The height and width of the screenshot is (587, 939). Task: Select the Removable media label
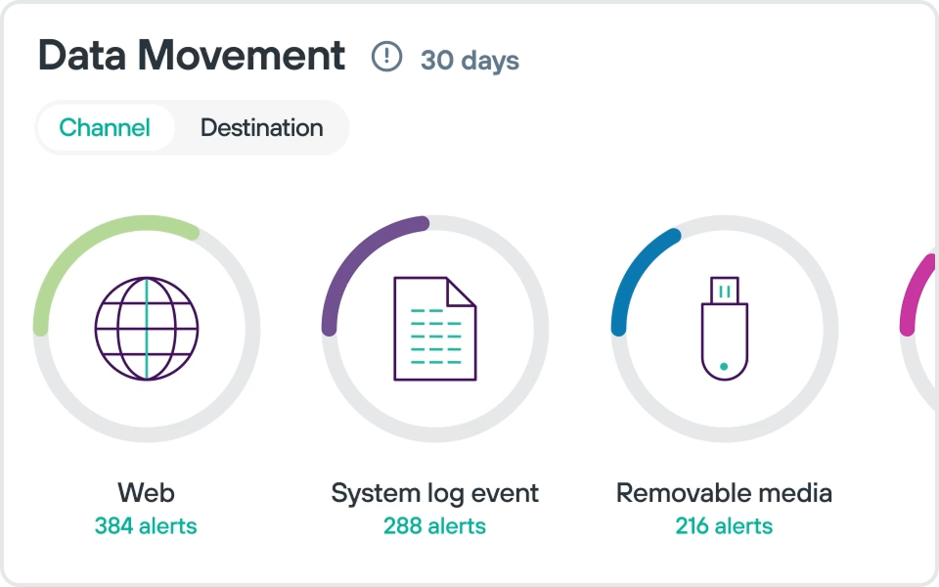(724, 492)
